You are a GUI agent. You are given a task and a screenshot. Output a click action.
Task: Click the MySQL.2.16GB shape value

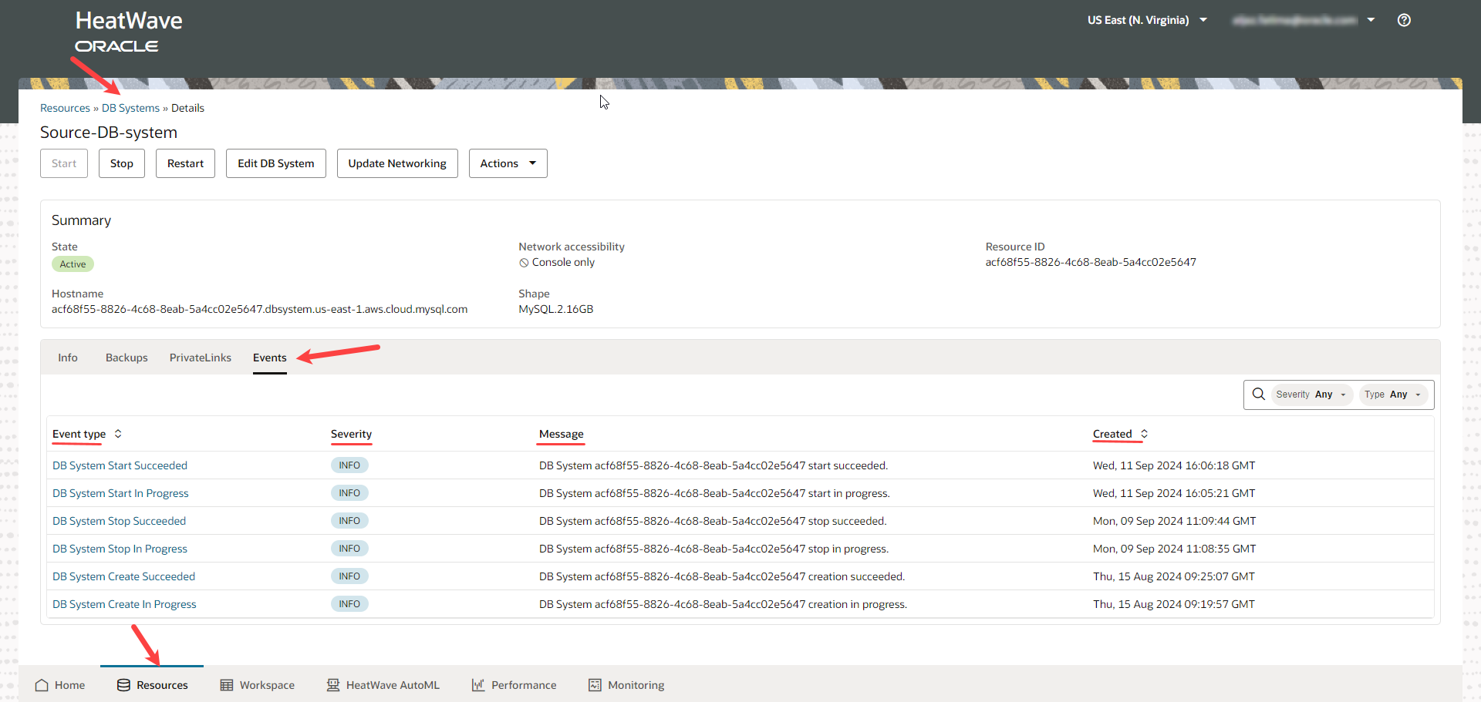click(x=555, y=310)
